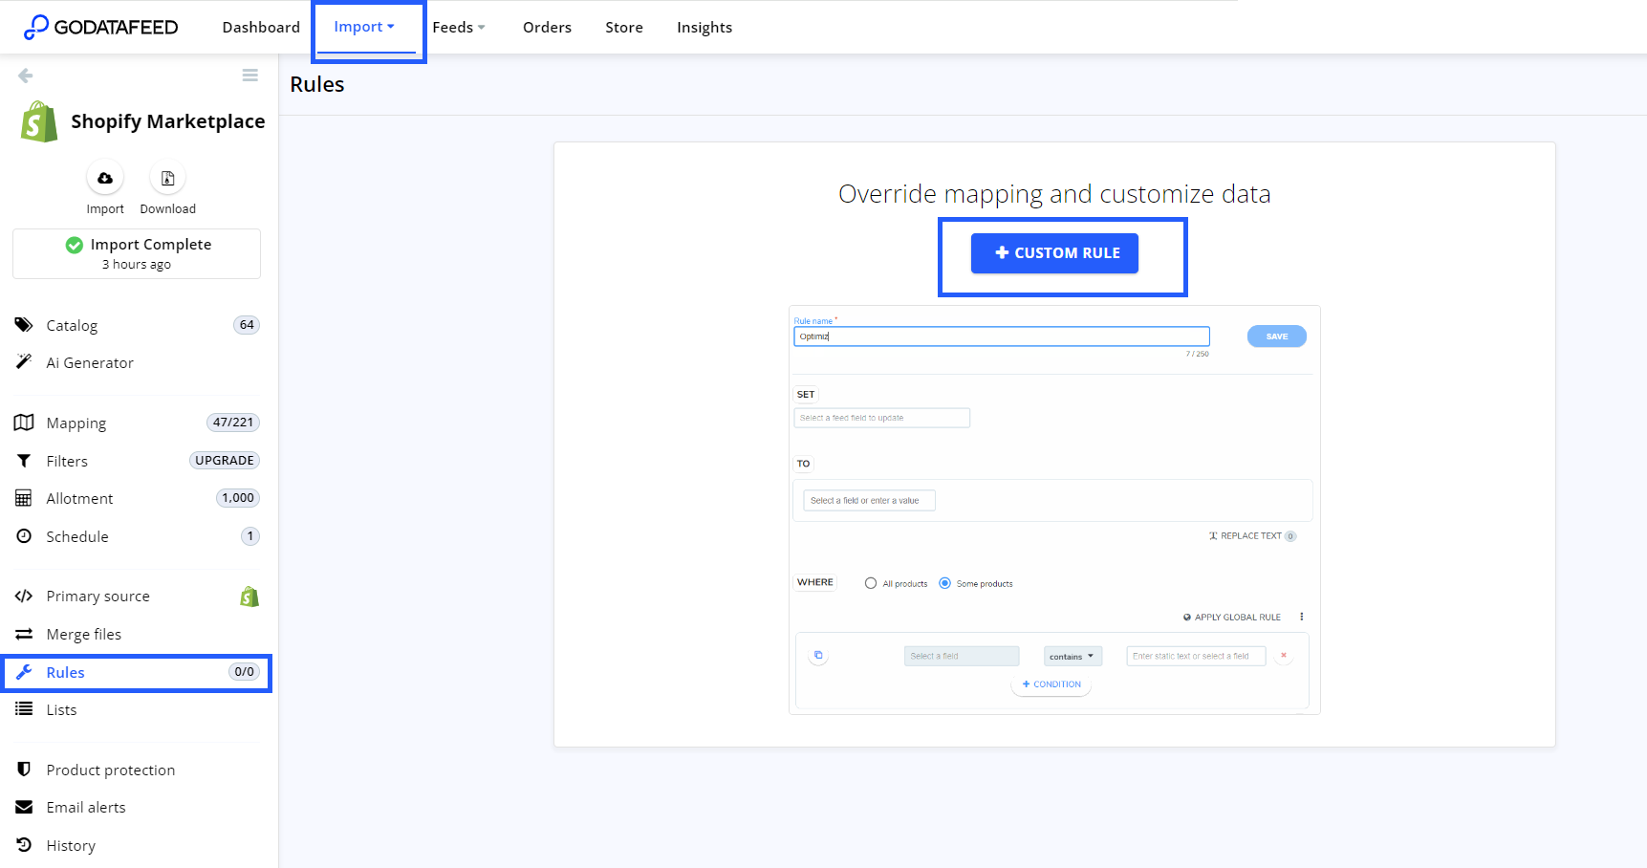The height and width of the screenshot is (868, 1647).
Task: Remove the condition using the red X icon
Action: click(x=1283, y=656)
